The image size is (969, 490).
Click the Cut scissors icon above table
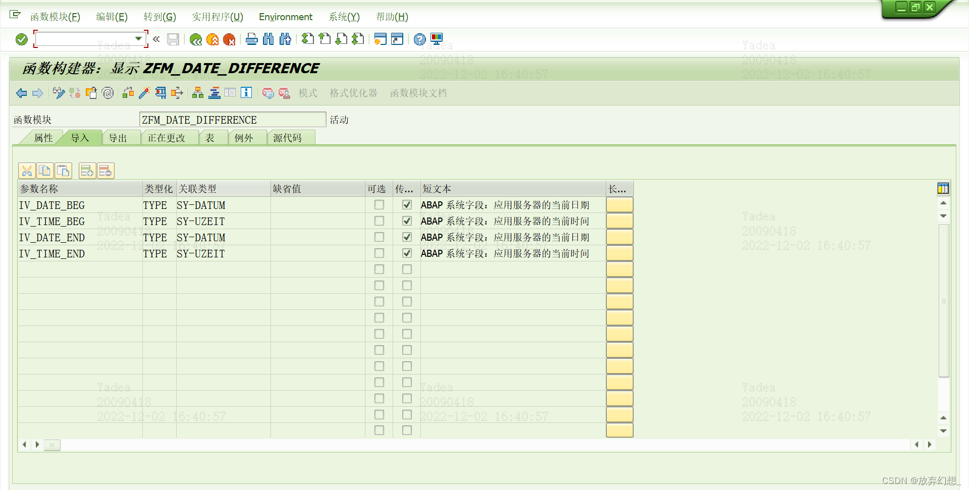tap(27, 171)
